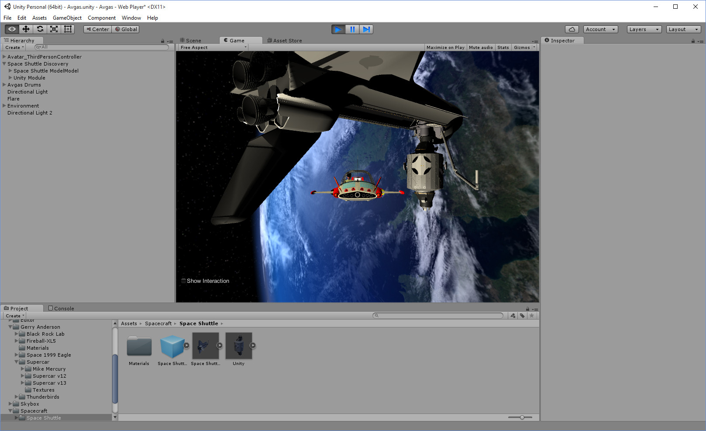
Task: Expand the blue cube prefab's sub-assets
Action: tap(186, 345)
